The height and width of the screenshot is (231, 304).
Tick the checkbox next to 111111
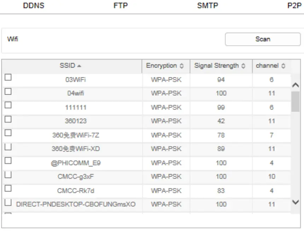click(8, 105)
